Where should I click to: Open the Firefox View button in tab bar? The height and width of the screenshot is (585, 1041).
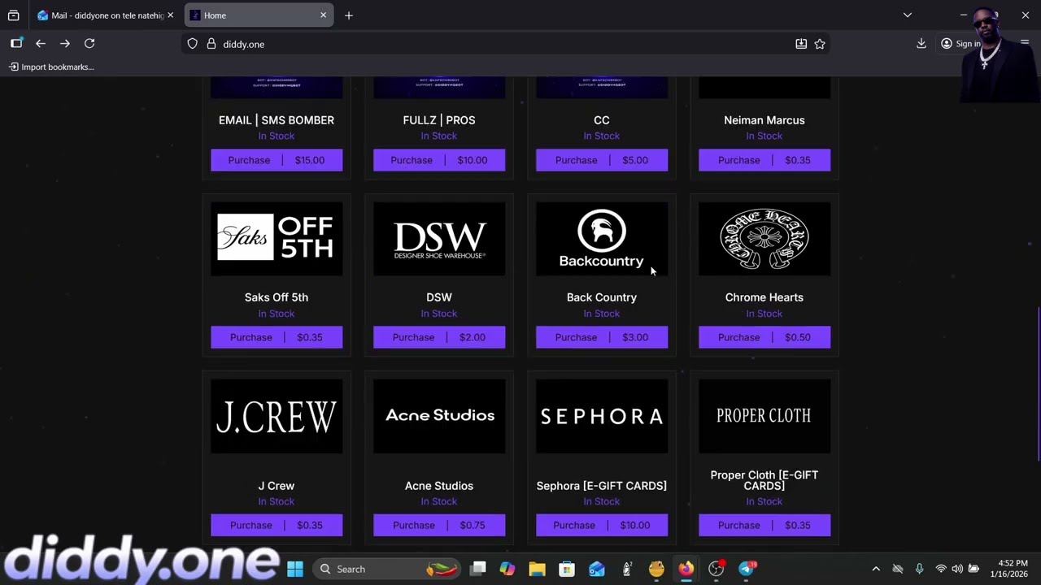(14, 15)
